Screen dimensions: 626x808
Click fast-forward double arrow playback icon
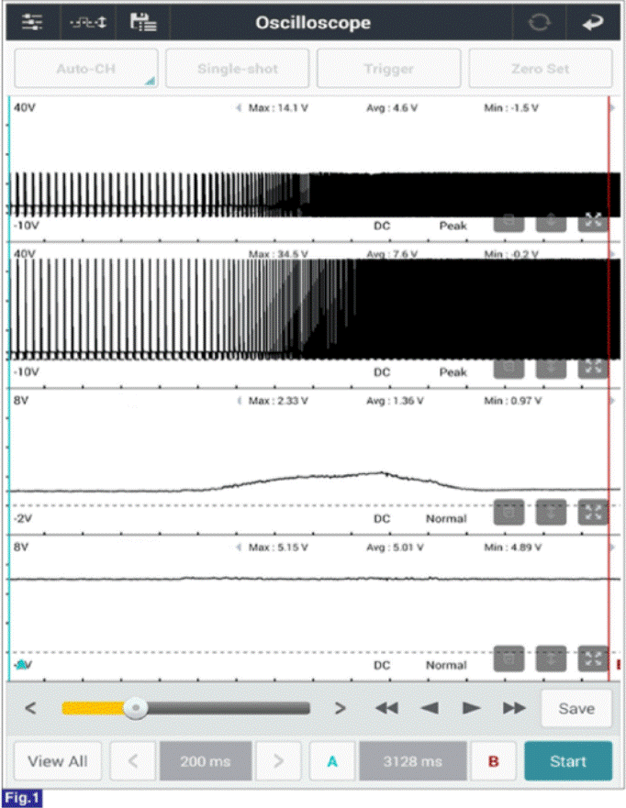tap(514, 708)
